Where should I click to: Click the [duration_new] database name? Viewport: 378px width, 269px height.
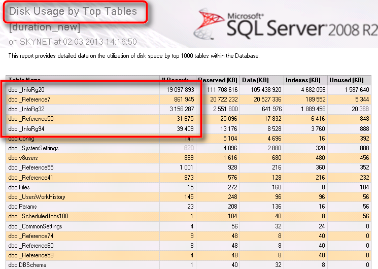44,27
